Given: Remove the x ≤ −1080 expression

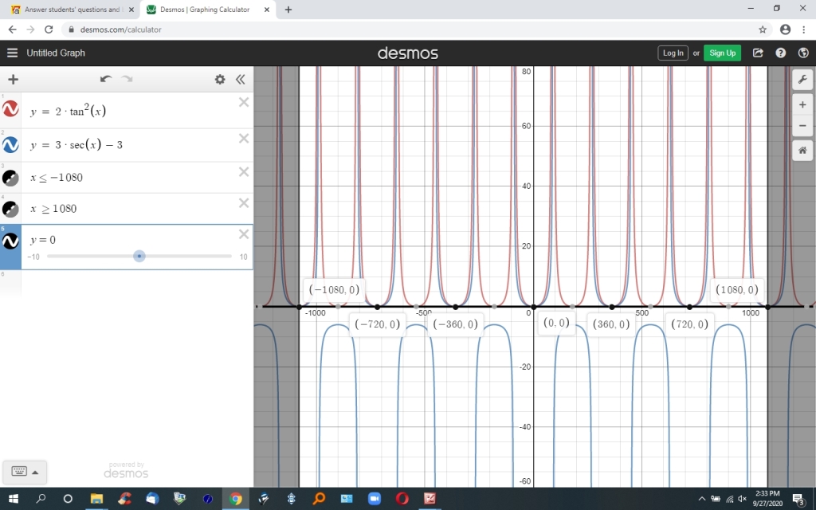Looking at the screenshot, I should coord(244,172).
